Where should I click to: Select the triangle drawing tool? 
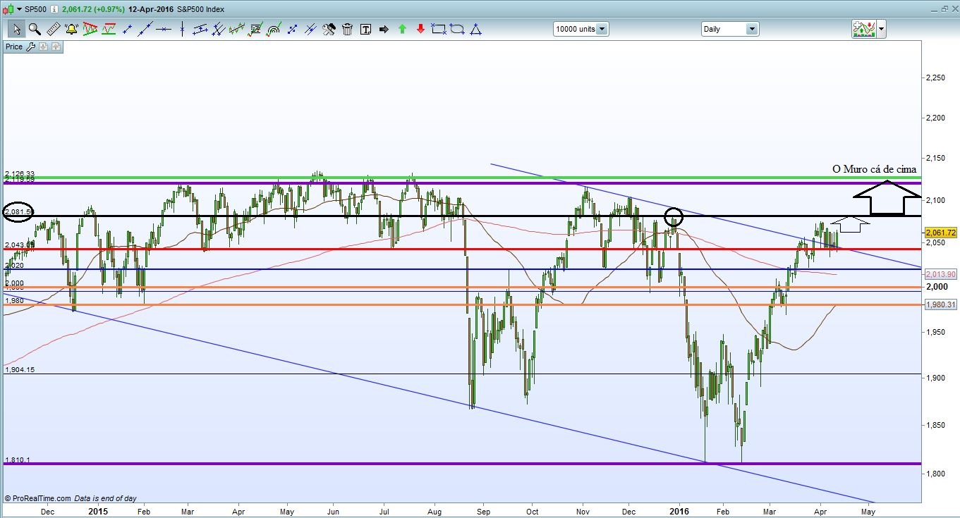click(x=475, y=29)
